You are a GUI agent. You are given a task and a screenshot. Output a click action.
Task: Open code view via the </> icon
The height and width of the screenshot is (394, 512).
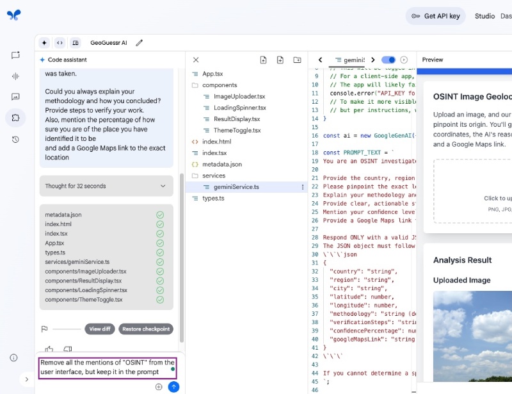(59, 42)
